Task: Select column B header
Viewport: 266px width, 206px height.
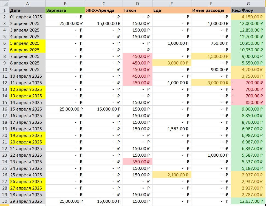Action: point(65,4)
